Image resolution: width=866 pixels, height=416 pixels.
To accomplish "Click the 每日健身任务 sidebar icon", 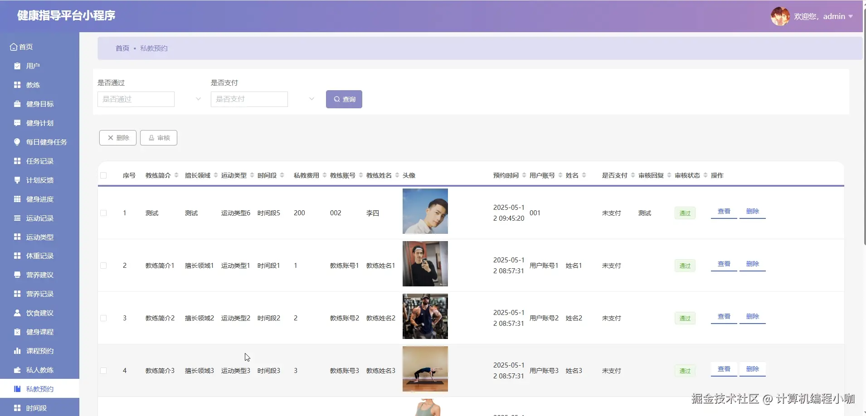I will 17,142.
